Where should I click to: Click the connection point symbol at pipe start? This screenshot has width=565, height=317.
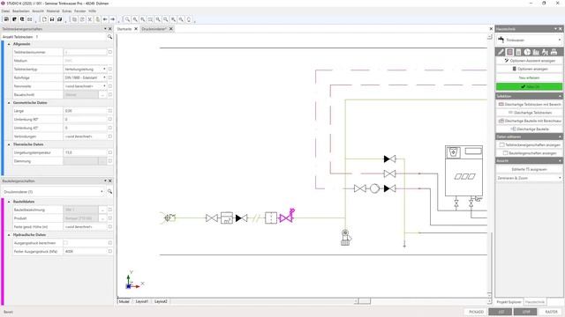pyautogui.click(x=169, y=217)
